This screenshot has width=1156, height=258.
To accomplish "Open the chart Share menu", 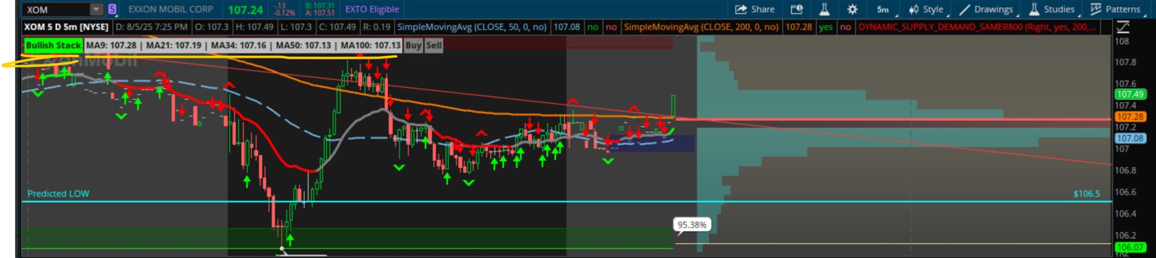I will pos(754,9).
